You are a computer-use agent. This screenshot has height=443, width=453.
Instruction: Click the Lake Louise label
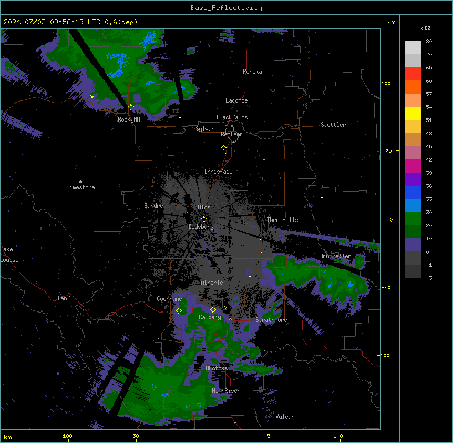click(x=9, y=255)
